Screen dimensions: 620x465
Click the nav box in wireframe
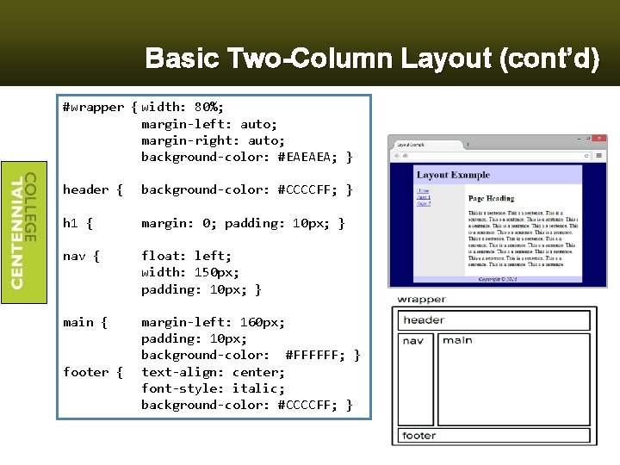416,380
